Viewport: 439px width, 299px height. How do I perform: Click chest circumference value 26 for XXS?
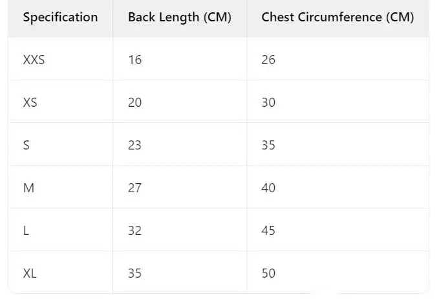pos(268,60)
